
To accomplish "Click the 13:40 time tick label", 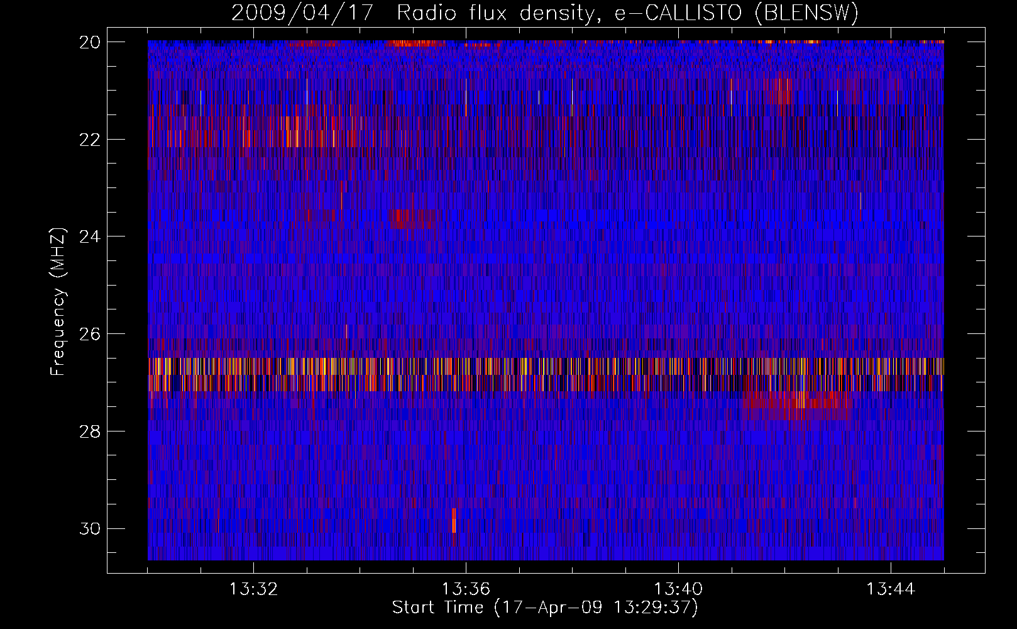I will pyautogui.click(x=678, y=589).
